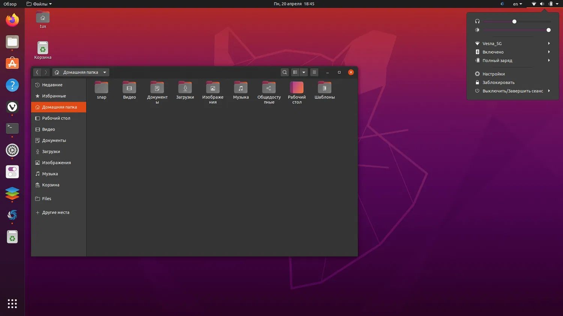Expand the Домашняя папка path dropdown
Image resolution: width=563 pixels, height=316 pixels.
pos(105,72)
